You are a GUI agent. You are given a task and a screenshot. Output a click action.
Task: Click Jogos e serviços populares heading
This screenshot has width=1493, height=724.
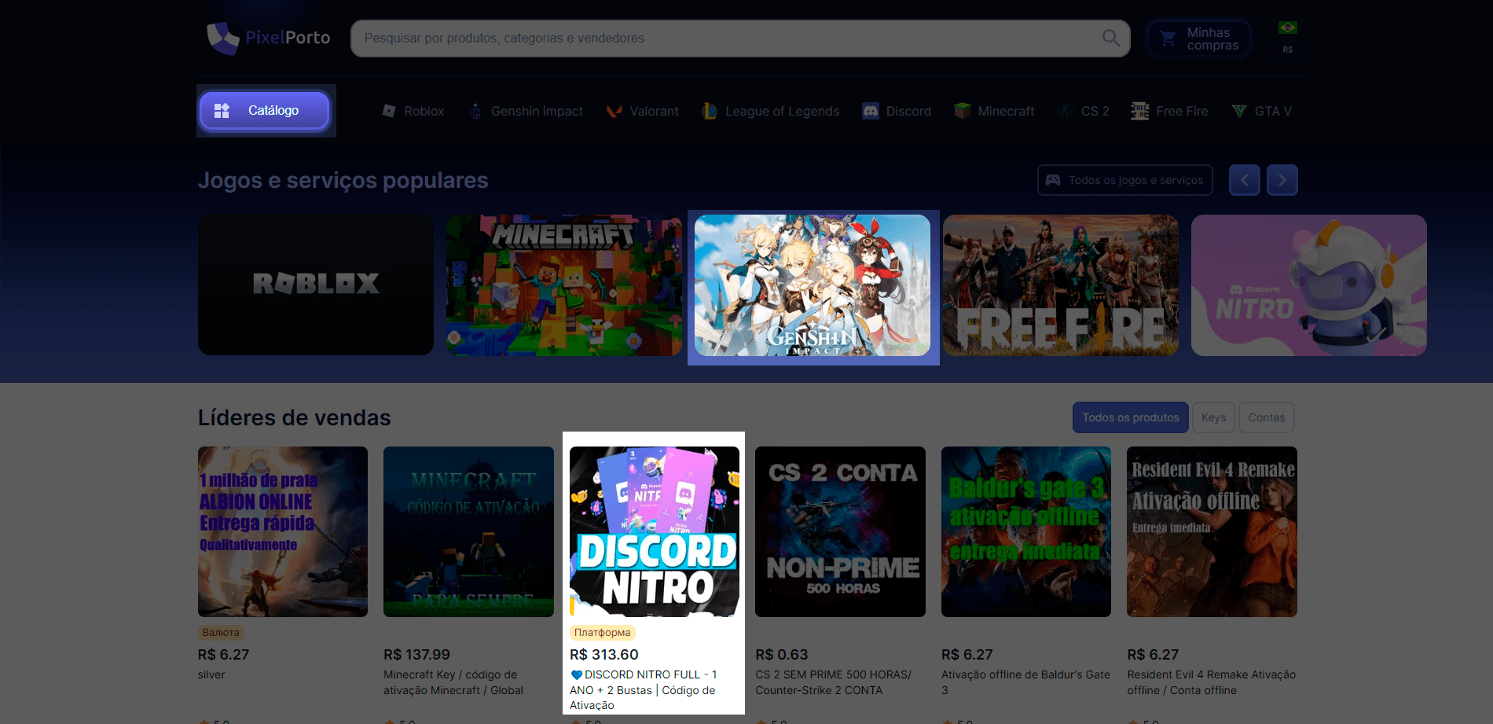(343, 181)
